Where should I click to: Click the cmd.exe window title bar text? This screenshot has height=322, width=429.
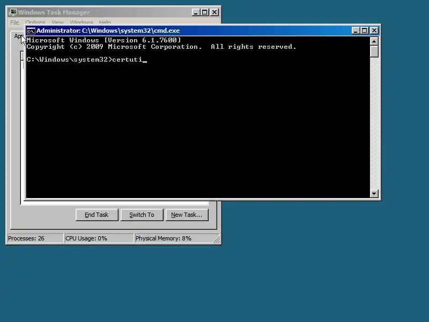coord(108,31)
